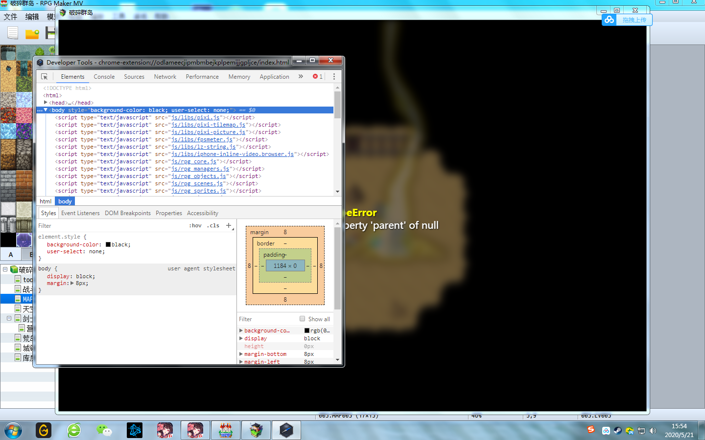Image resolution: width=705 pixels, height=440 pixels.
Task: Show more DevTools tabs via chevron
Action: [301, 77]
